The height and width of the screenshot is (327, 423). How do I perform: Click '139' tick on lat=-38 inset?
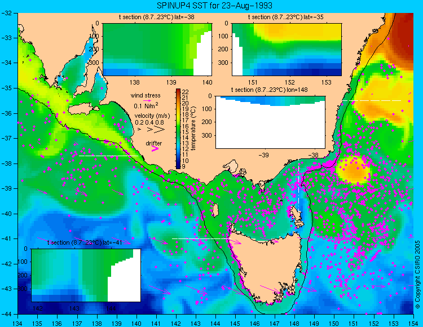[x=171, y=82]
